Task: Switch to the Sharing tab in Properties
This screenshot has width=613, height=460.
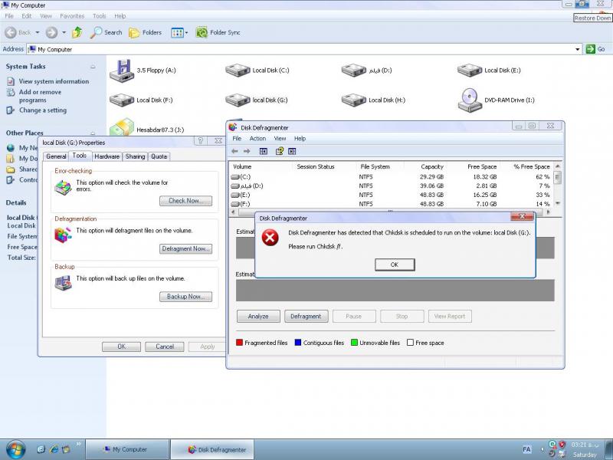Action: (136, 156)
